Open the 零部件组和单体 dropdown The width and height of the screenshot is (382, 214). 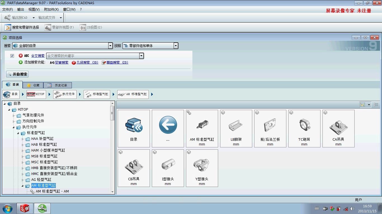tap(176, 45)
